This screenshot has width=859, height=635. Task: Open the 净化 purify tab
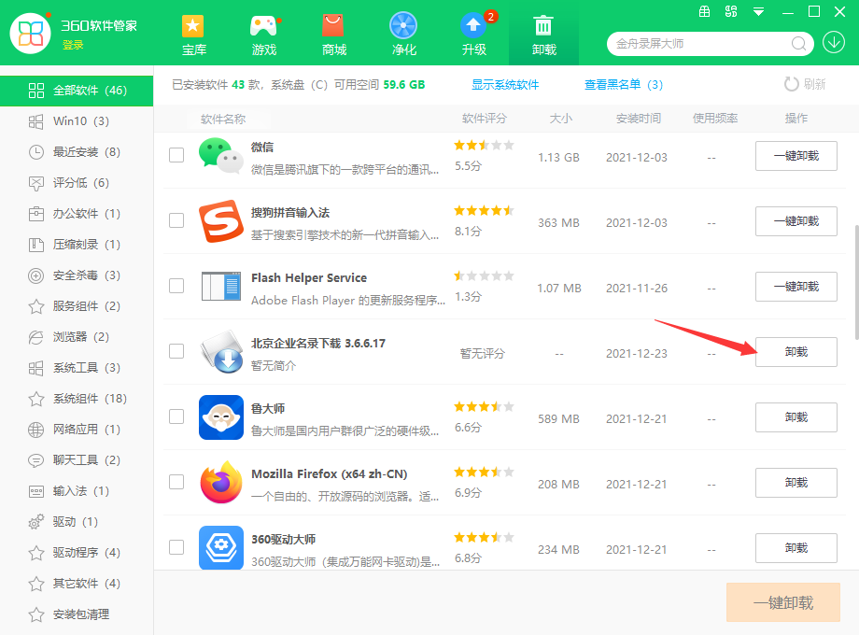403,35
